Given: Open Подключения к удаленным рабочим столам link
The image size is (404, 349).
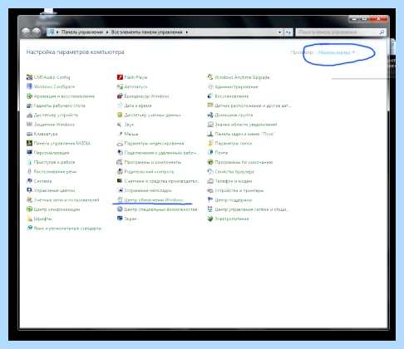Looking at the screenshot, I should tap(160, 153).
